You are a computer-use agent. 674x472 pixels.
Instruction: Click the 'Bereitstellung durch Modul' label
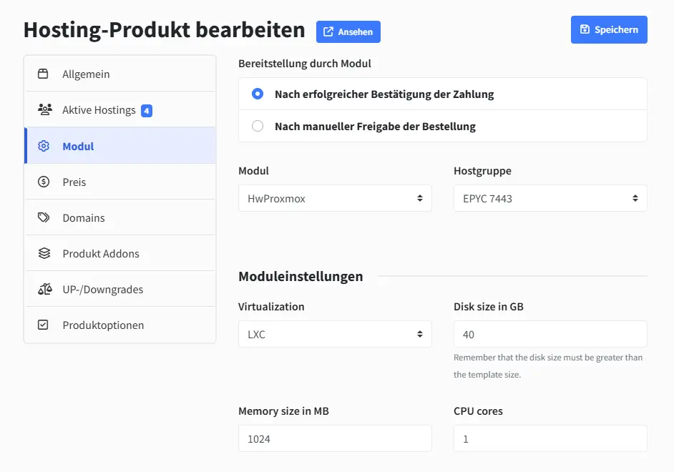point(304,64)
